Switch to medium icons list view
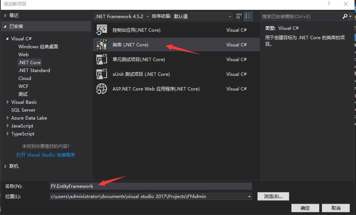 pos(248,16)
